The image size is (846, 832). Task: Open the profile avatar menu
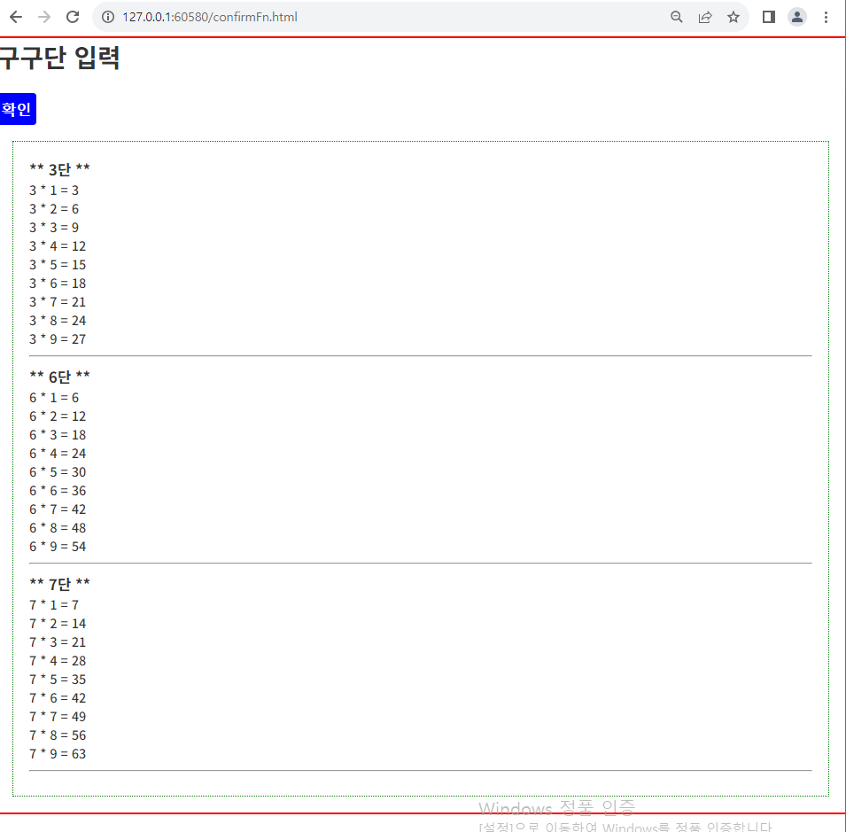797,17
